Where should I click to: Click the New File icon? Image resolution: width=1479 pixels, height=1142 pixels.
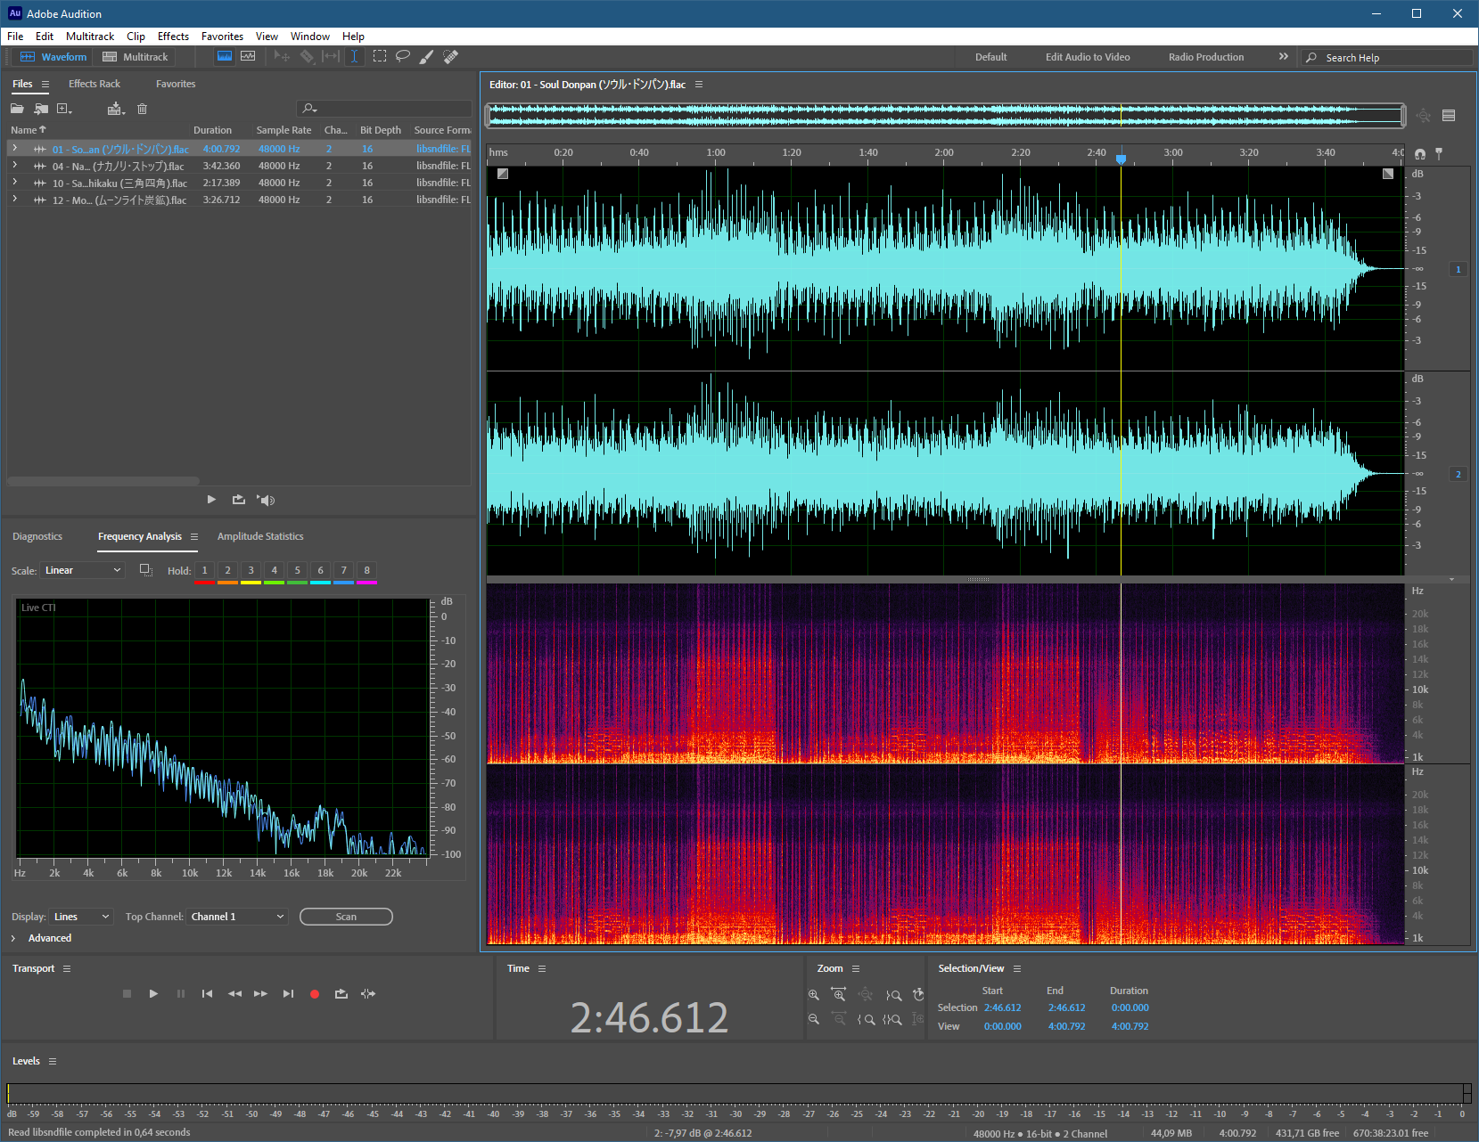(x=63, y=109)
